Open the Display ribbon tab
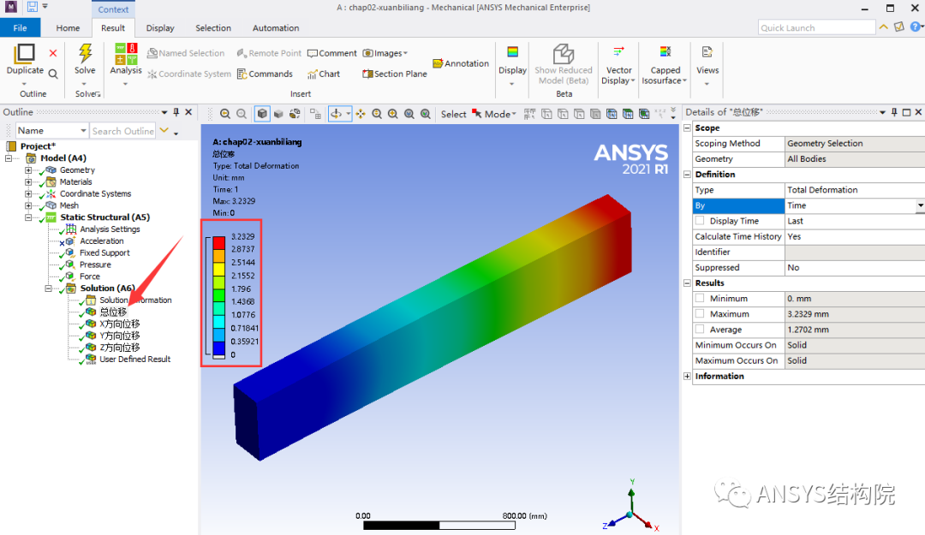 (x=159, y=27)
